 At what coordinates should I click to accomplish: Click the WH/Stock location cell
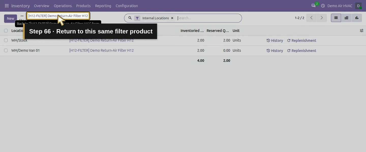coord(19,40)
